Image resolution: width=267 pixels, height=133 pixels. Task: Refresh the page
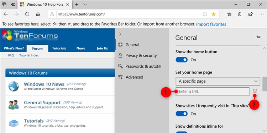pos(27,14)
